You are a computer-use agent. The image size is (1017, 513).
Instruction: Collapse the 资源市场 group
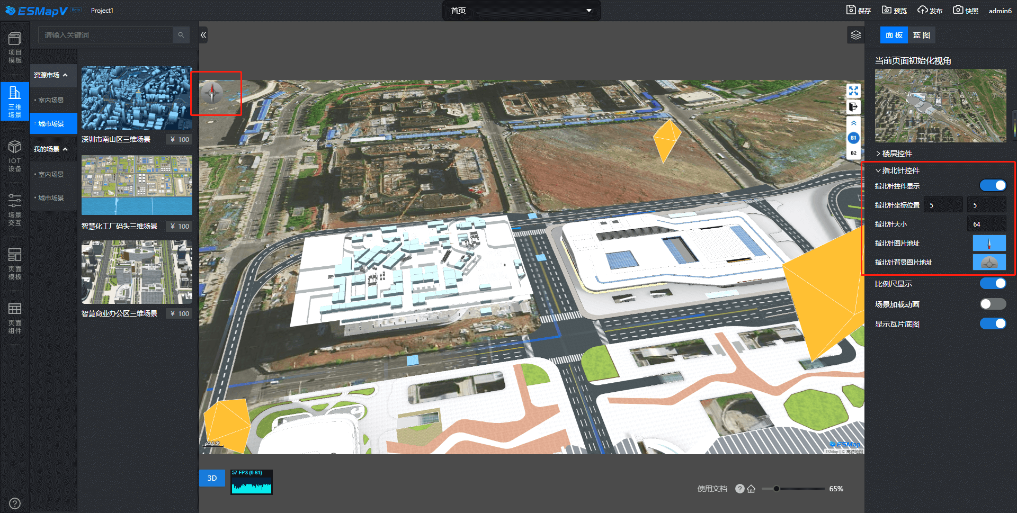tap(51, 75)
